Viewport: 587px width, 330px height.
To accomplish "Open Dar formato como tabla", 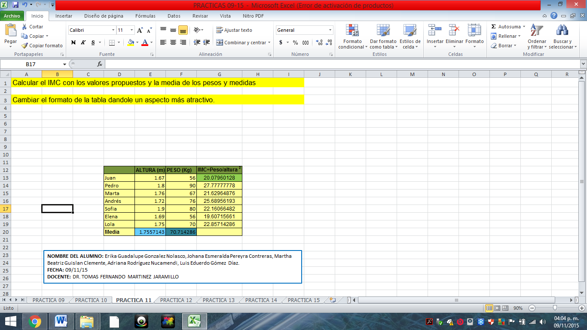I will point(383,37).
